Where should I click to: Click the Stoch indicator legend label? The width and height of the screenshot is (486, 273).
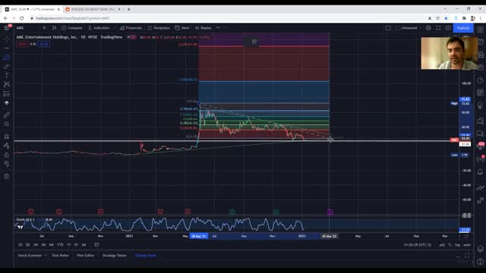click(25, 219)
